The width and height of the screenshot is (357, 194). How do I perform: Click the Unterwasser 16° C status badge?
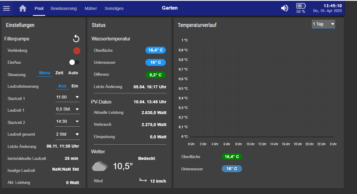click(156, 62)
